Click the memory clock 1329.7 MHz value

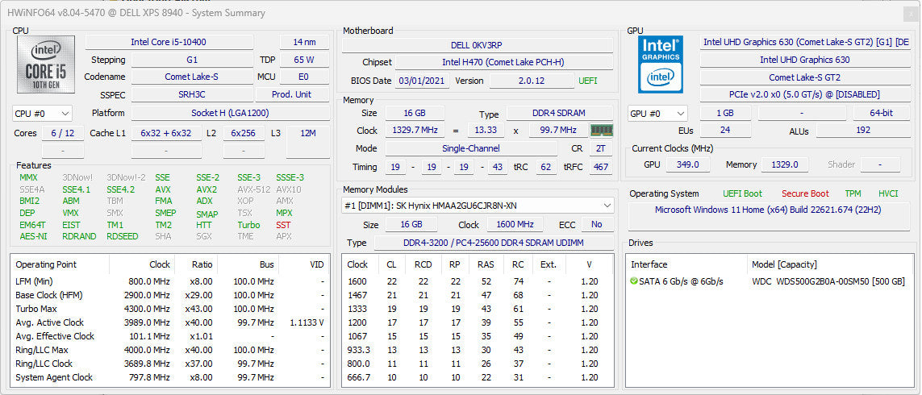pos(415,131)
